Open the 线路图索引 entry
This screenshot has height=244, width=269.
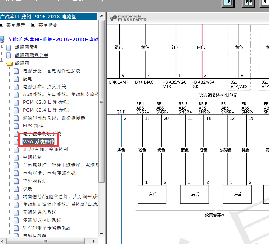tap(27, 47)
